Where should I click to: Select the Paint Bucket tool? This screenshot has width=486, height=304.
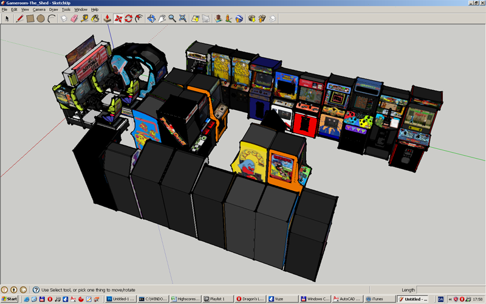pos(95,19)
